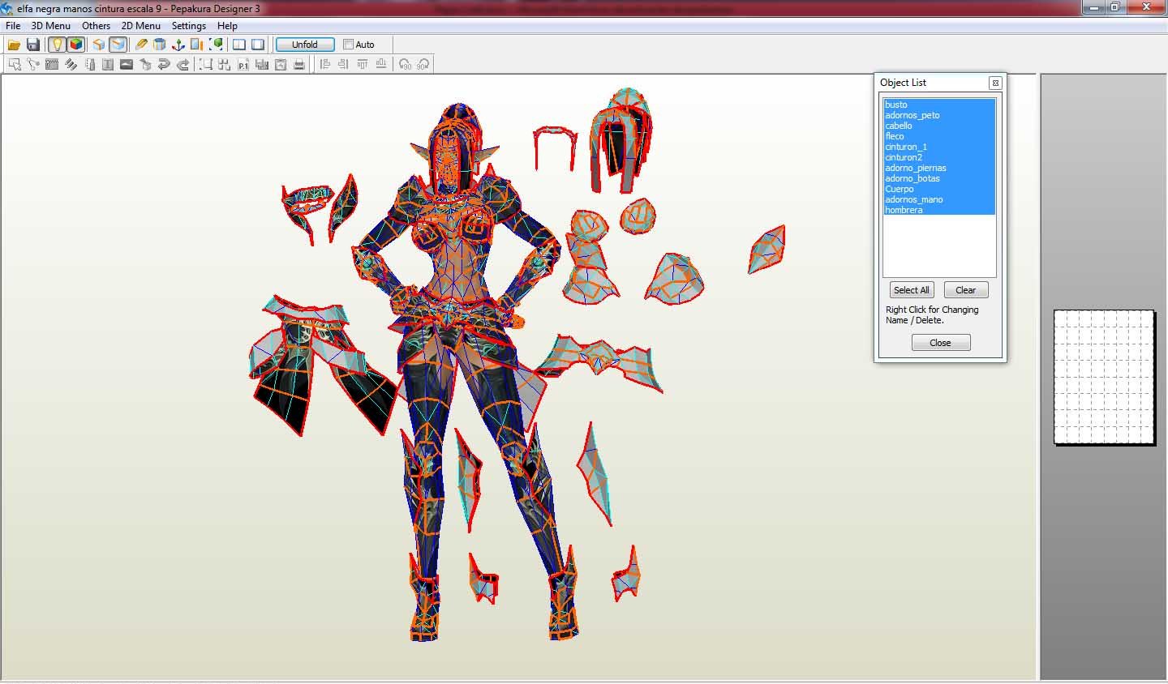Click the blank paper page in 2D view
The image size is (1168, 684).
(x=1104, y=377)
